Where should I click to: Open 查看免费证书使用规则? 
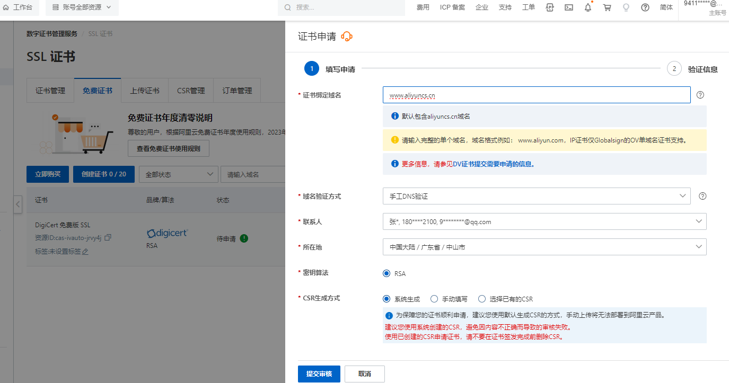169,149
